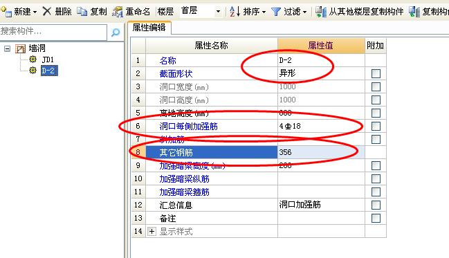Expand the 显示样式 row

pyautogui.click(x=152, y=231)
